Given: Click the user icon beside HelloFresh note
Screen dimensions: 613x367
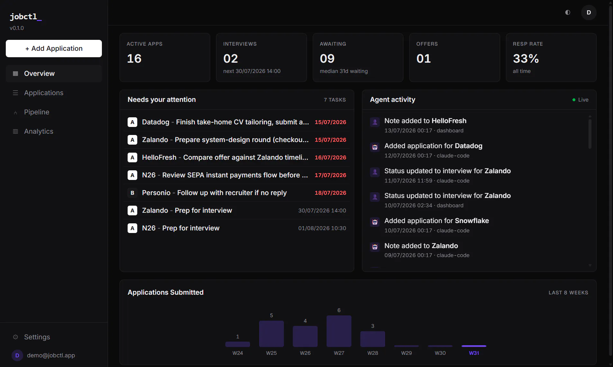Looking at the screenshot, I should coord(375,122).
